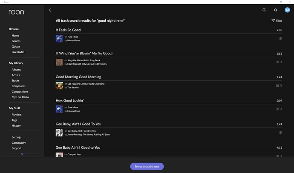
Task: Open My Live Radio in the sidebar
Action: click(20, 97)
